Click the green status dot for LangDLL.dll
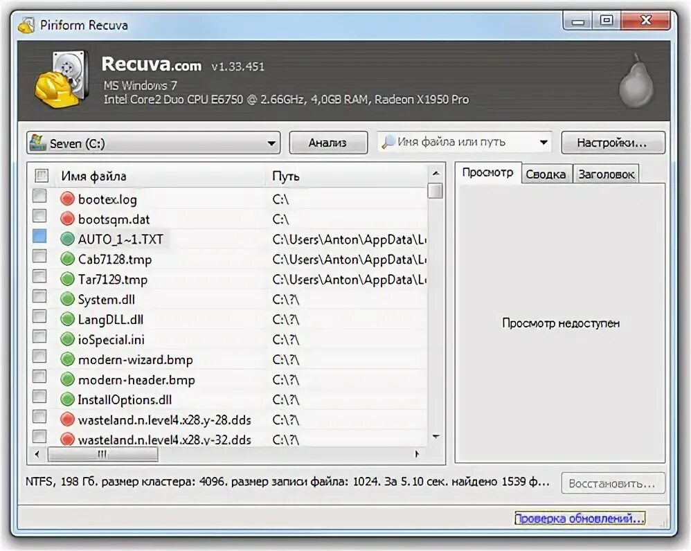The height and width of the screenshot is (551, 691). click(67, 319)
